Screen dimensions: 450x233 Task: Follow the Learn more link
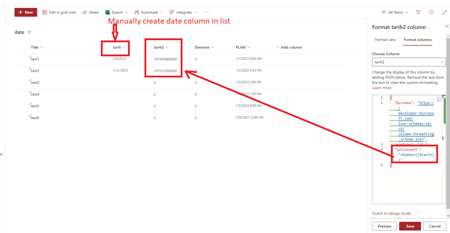click(x=381, y=88)
